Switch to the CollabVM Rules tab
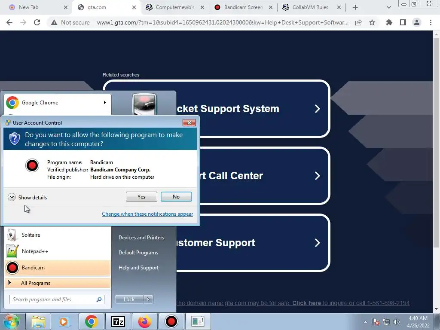 310,7
